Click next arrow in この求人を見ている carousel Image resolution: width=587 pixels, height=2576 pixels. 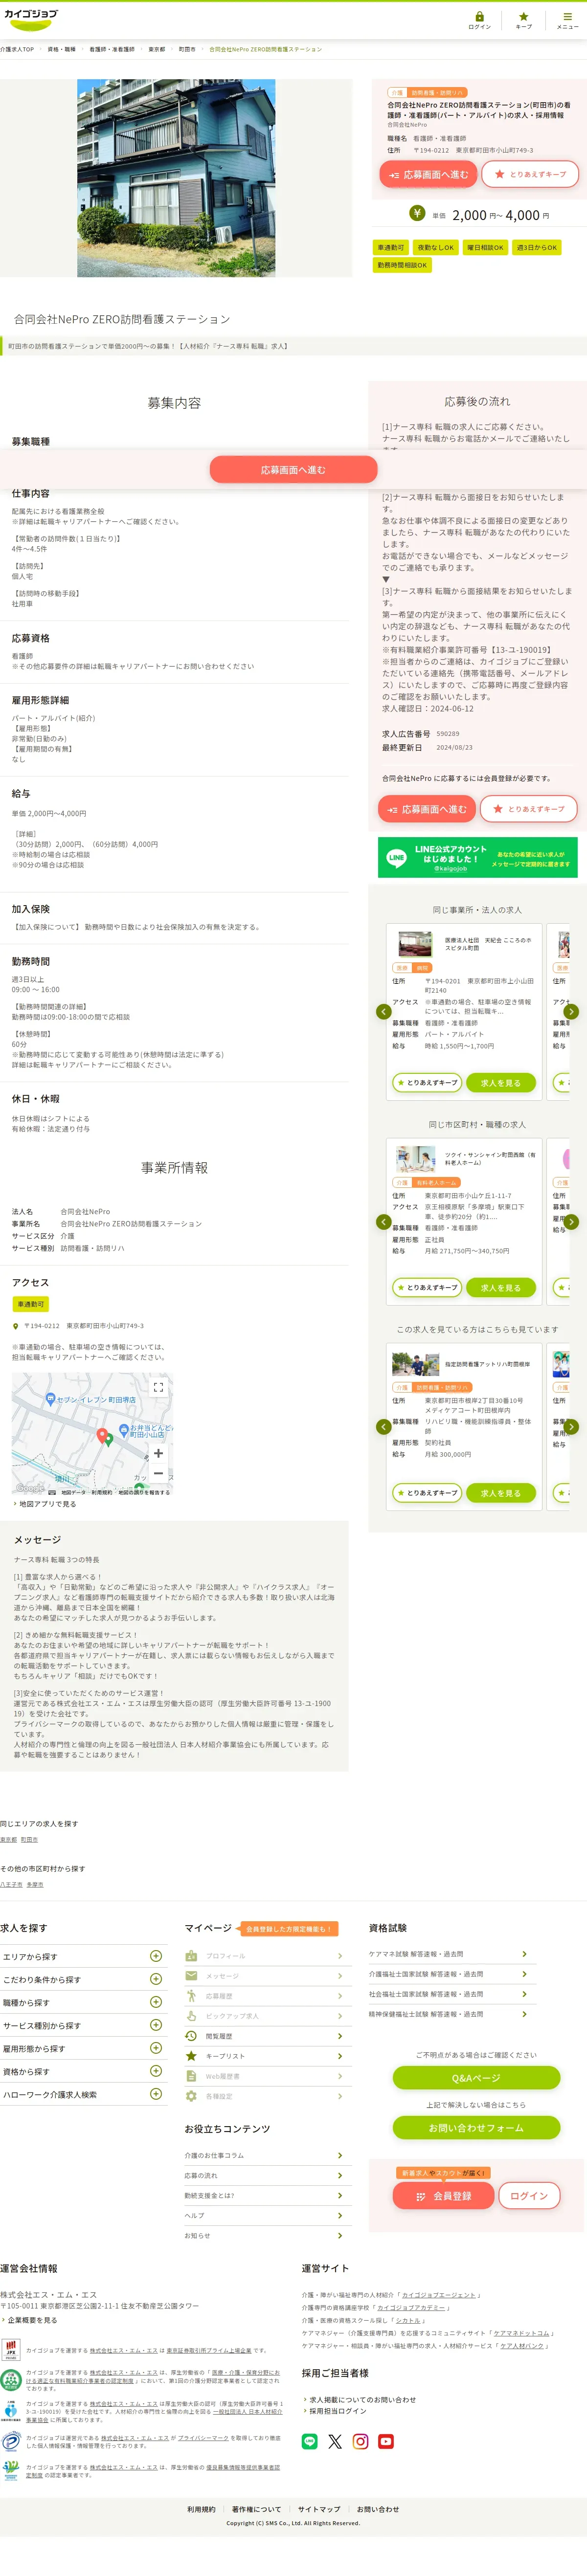572,1427
